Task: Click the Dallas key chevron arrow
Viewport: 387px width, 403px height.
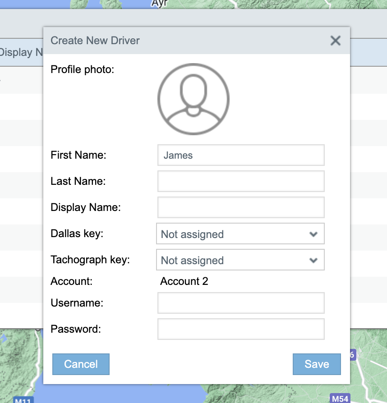Action: coord(313,234)
